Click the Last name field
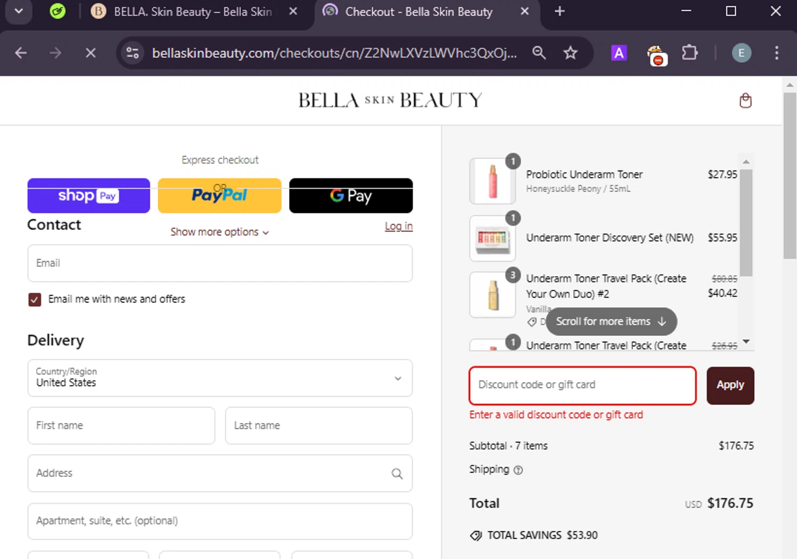The height and width of the screenshot is (559, 797). click(319, 426)
